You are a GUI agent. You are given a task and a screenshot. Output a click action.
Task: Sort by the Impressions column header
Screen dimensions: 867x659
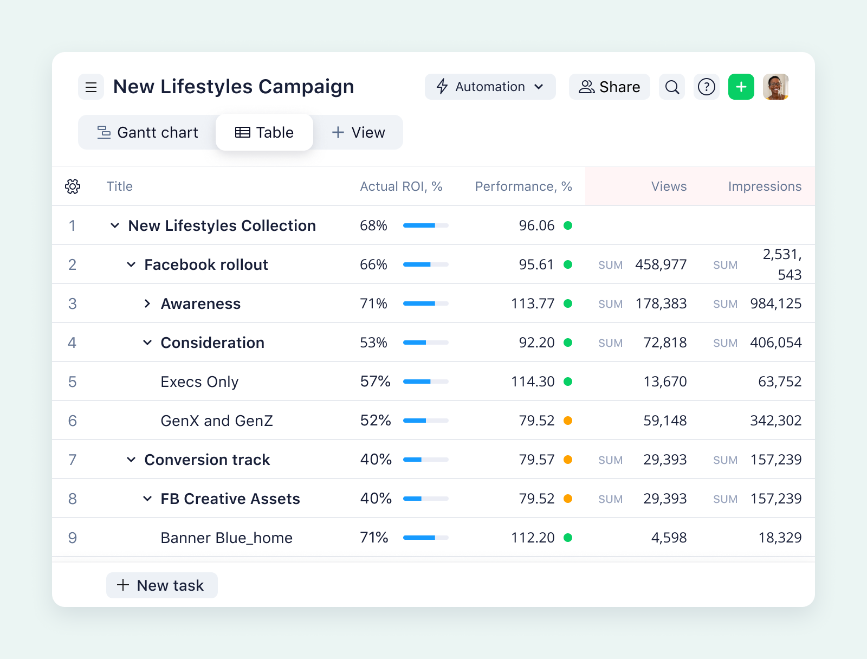pyautogui.click(x=765, y=186)
